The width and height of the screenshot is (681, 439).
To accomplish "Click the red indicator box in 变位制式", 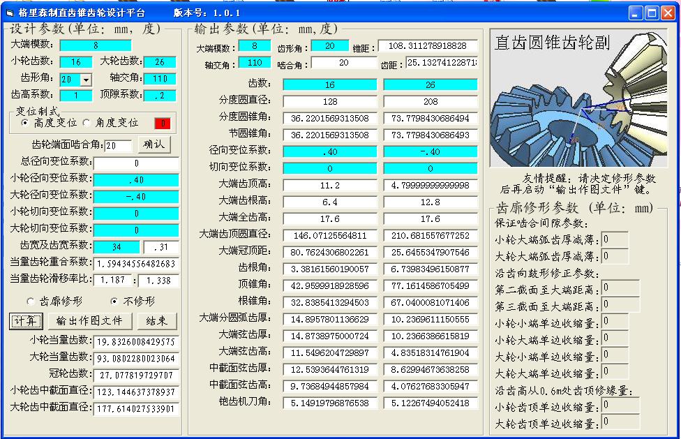I will tap(163, 124).
